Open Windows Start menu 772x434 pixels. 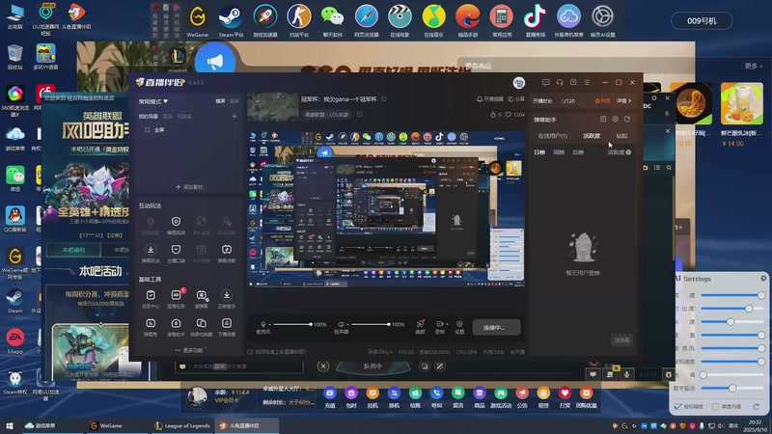tap(10, 425)
